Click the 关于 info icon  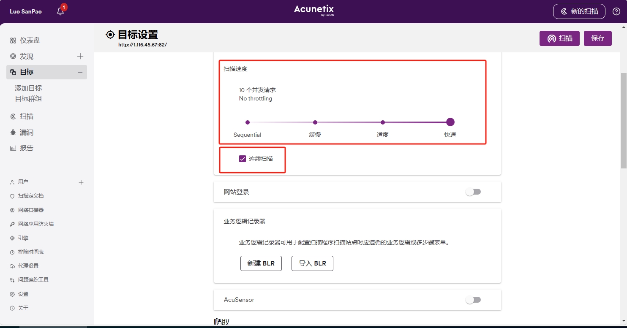tap(12, 308)
